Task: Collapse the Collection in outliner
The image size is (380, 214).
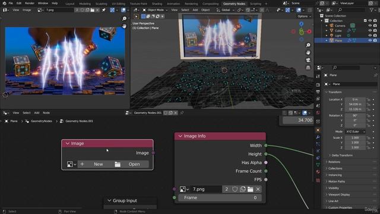Action: click(322, 21)
